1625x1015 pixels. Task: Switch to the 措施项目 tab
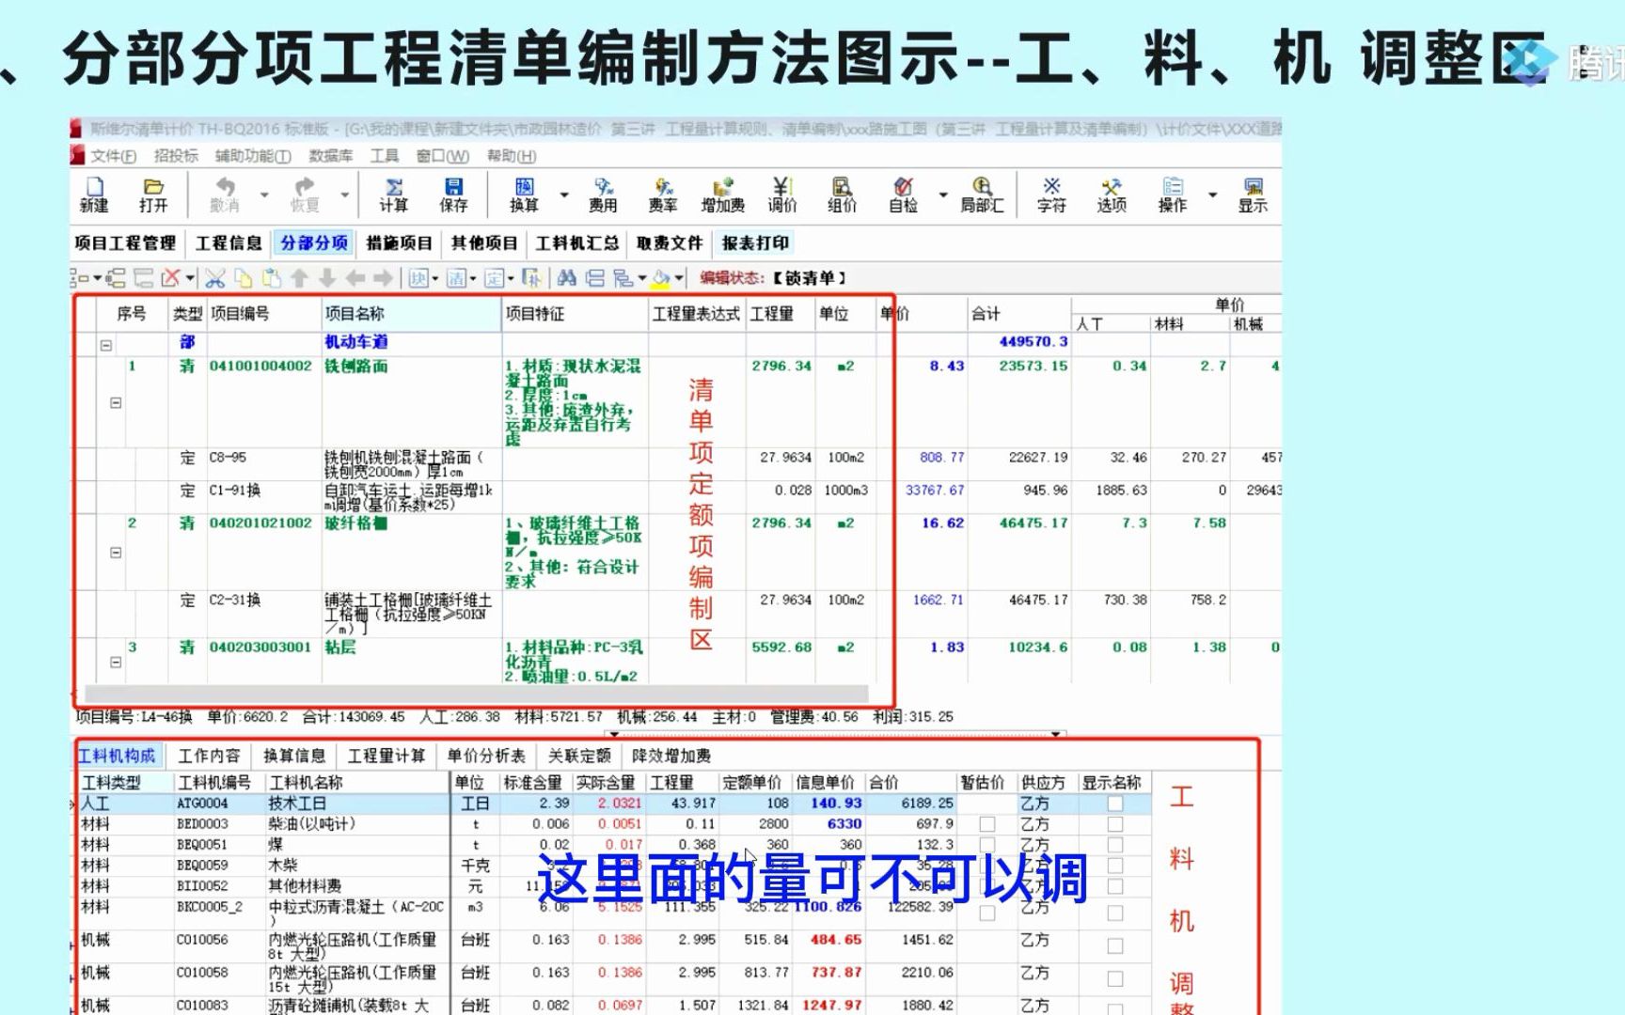(399, 243)
